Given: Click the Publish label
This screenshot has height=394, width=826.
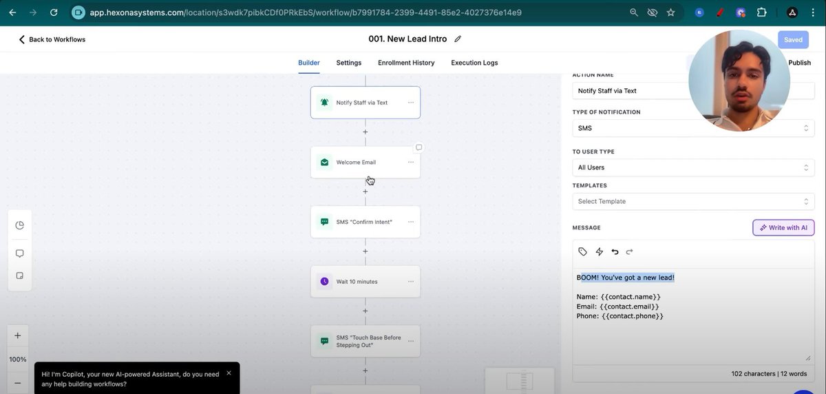Looking at the screenshot, I should click(x=799, y=63).
